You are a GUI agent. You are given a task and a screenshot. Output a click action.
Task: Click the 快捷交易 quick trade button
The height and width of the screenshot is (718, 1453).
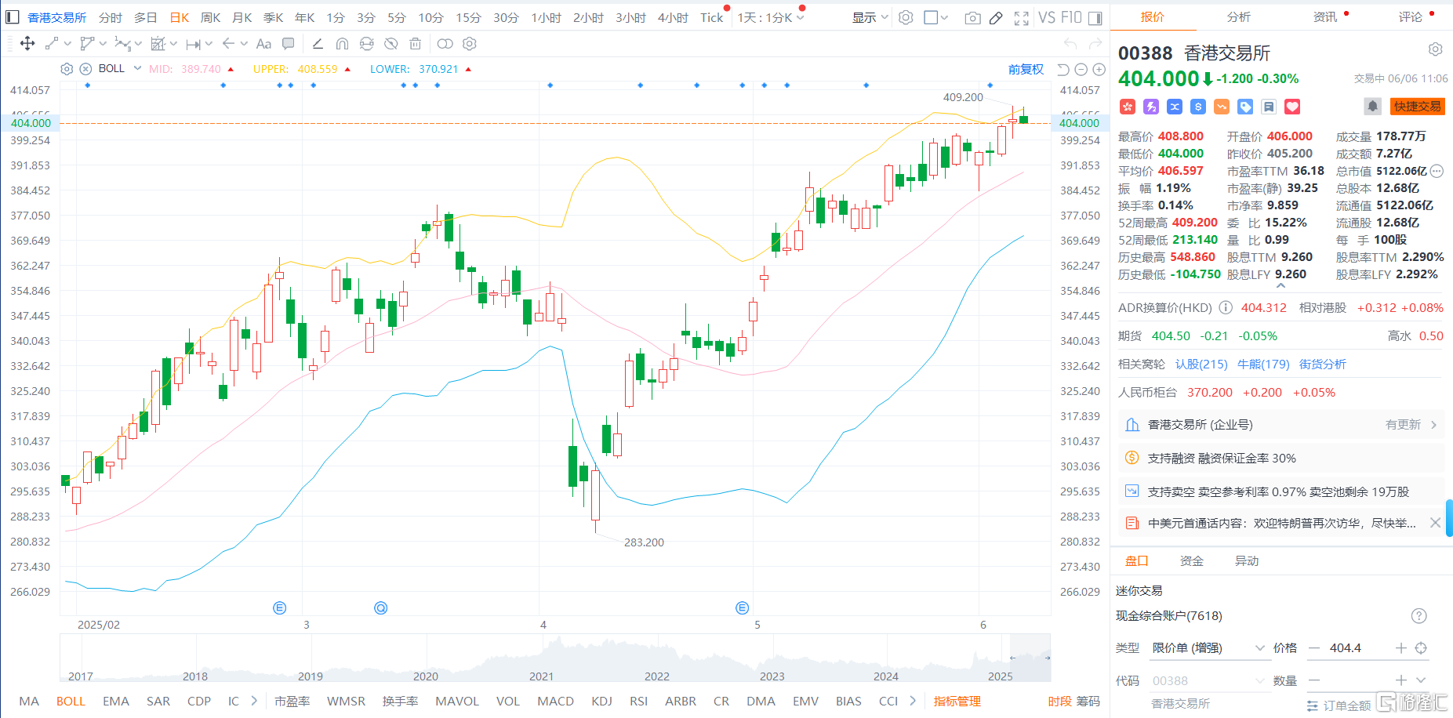[1418, 106]
